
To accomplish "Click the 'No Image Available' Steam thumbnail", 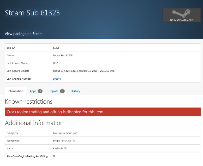I will pos(182,15).
